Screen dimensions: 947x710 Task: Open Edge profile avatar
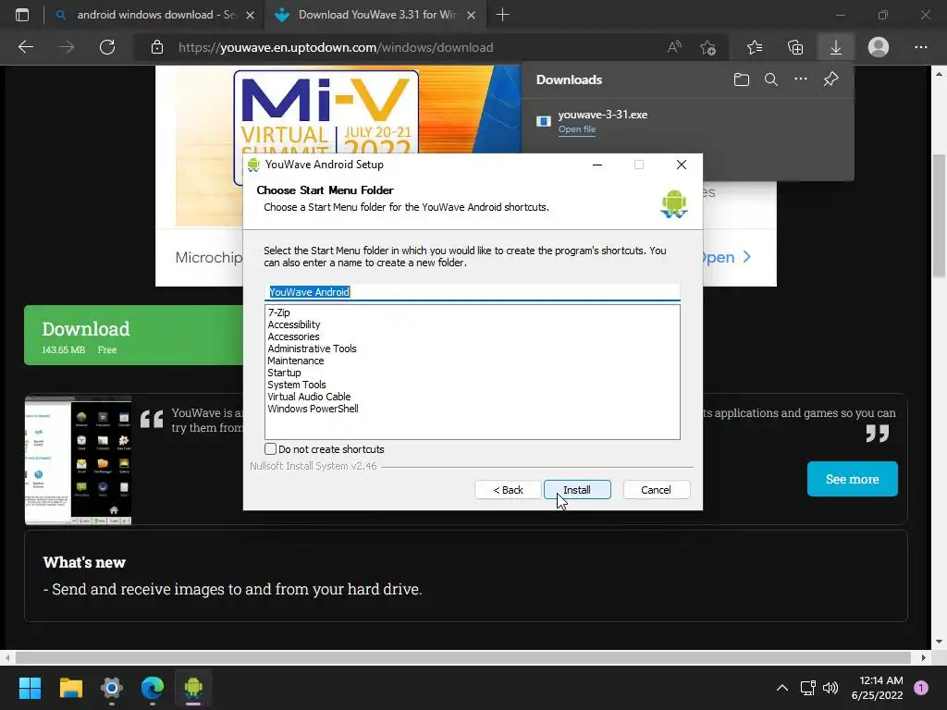[x=879, y=47]
